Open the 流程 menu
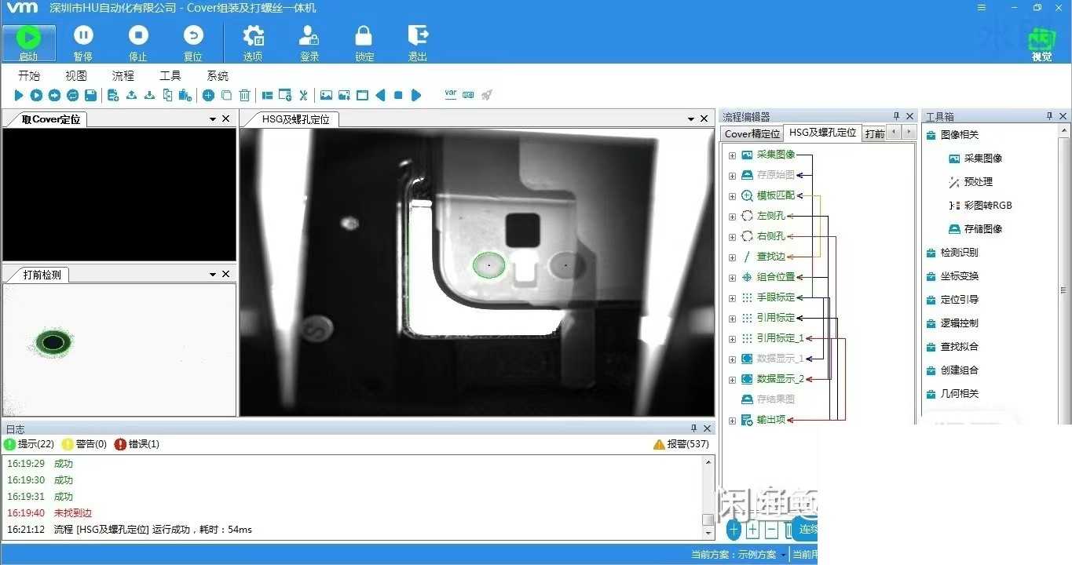The width and height of the screenshot is (1072, 565). coord(123,76)
